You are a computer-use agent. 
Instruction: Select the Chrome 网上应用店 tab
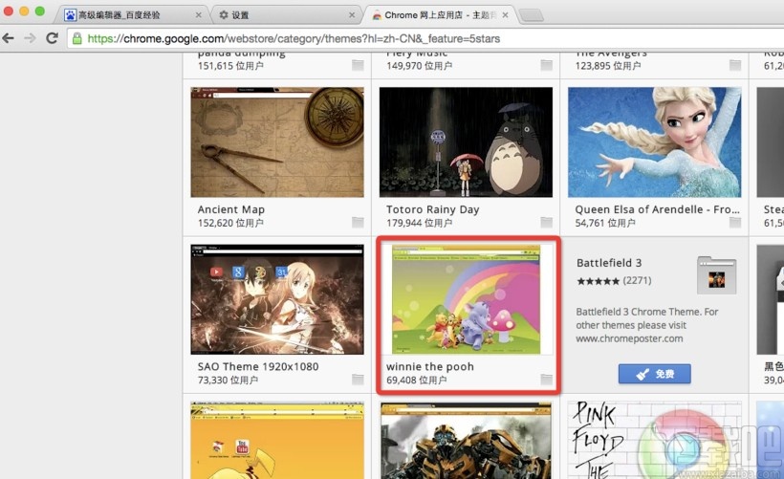pos(440,15)
